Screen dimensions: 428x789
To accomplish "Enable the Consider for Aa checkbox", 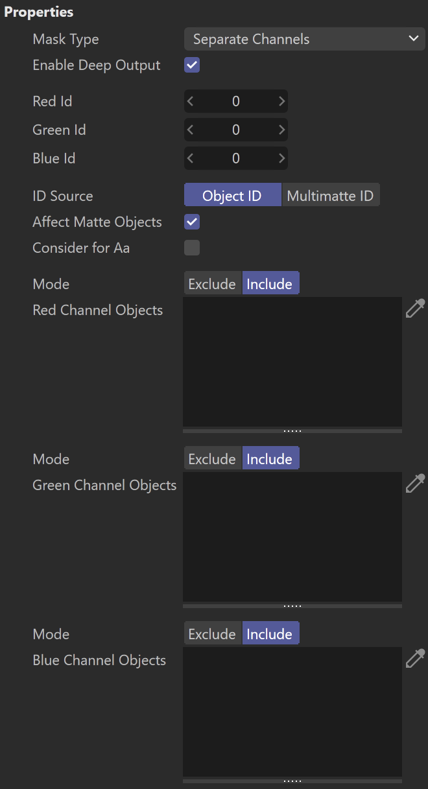I will [x=192, y=248].
